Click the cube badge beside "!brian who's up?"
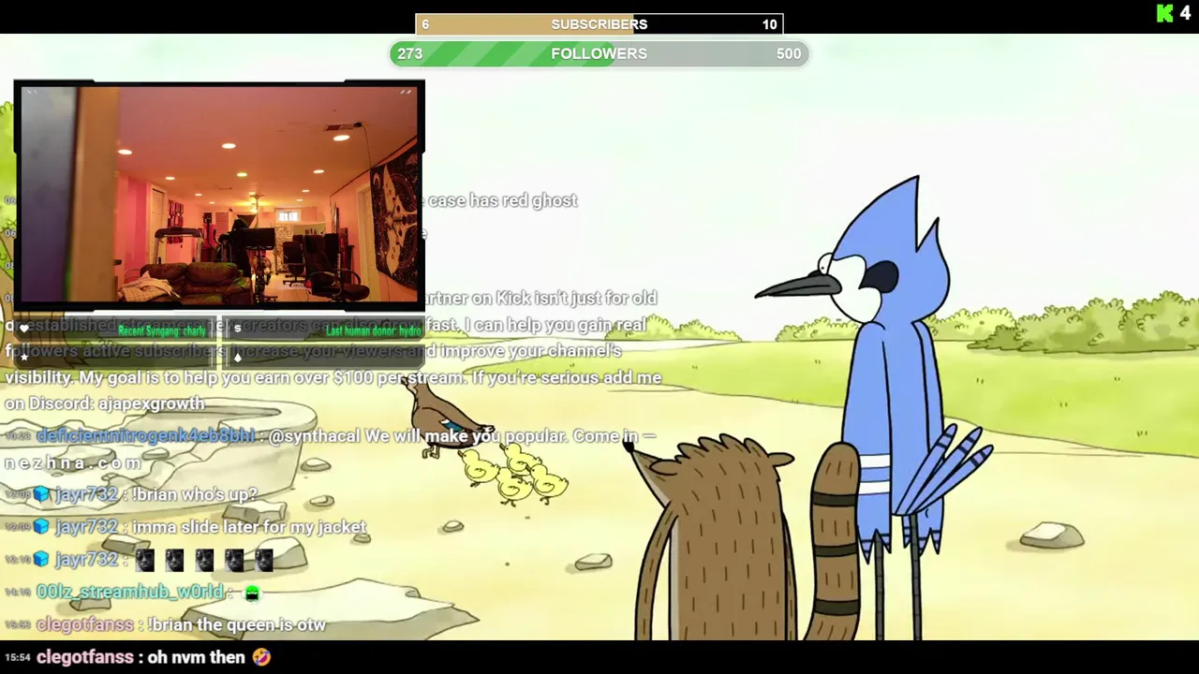 click(x=41, y=494)
